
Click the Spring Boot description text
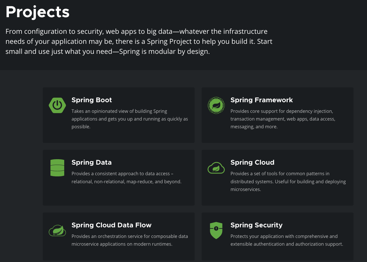coord(130,119)
